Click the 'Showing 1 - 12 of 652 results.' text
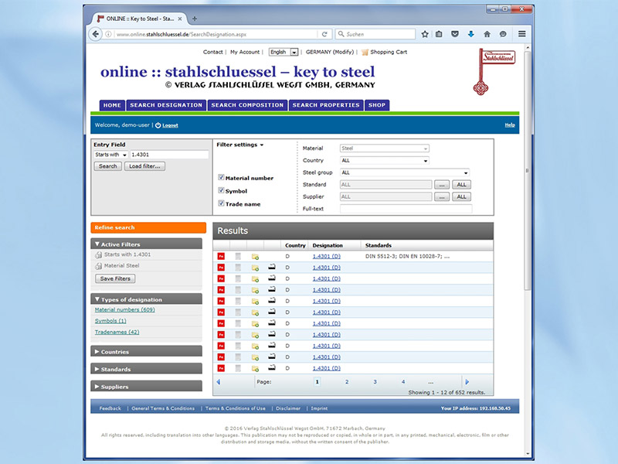Image resolution: width=618 pixels, height=464 pixels. pos(447,393)
